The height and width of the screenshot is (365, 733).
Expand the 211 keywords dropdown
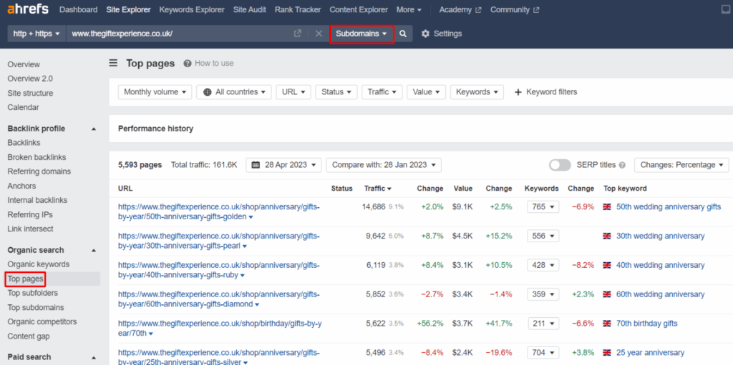(x=543, y=324)
